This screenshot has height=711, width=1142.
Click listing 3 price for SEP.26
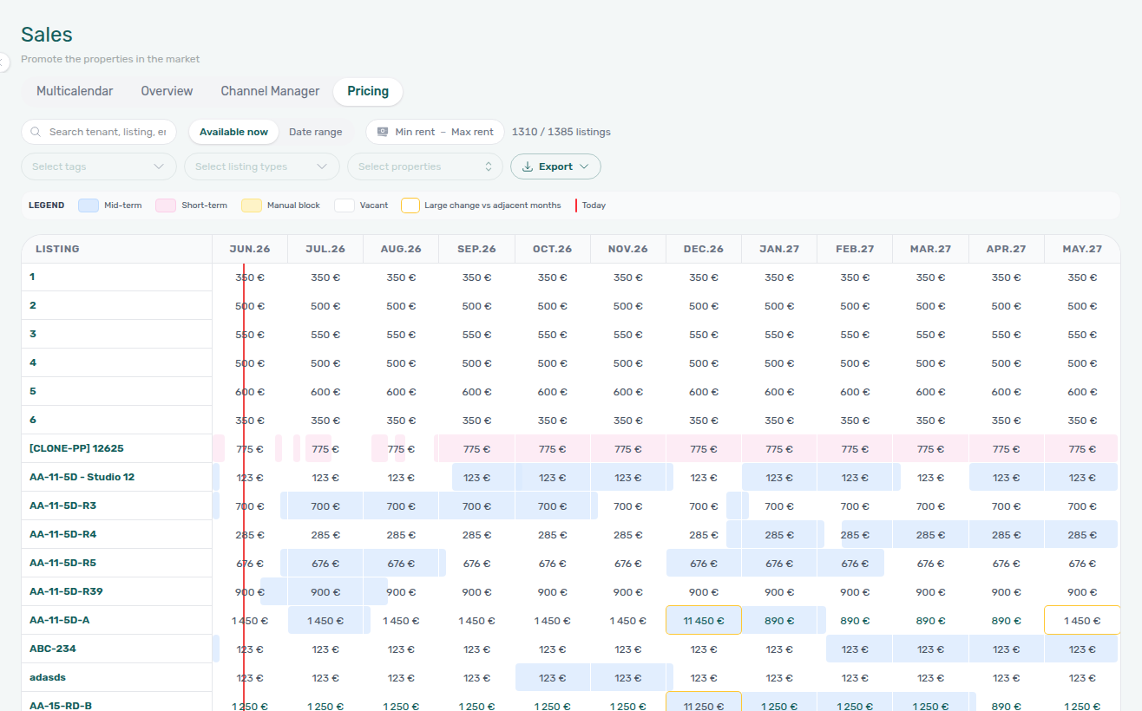pyautogui.click(x=476, y=335)
